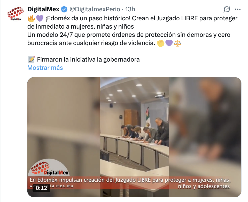Open the DigitalMex profile avatar
Viewport: 248px width, 202px height.
click(x=16, y=14)
